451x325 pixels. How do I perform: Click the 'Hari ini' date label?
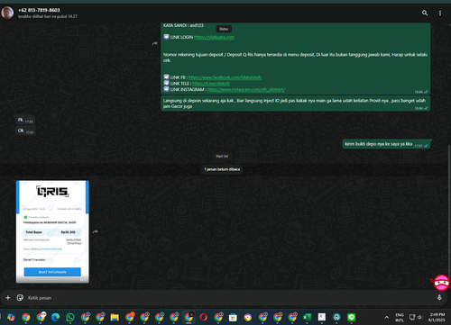coord(222,156)
